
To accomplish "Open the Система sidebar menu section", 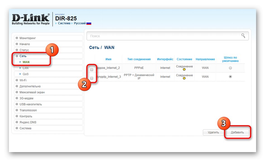I will [49, 128].
